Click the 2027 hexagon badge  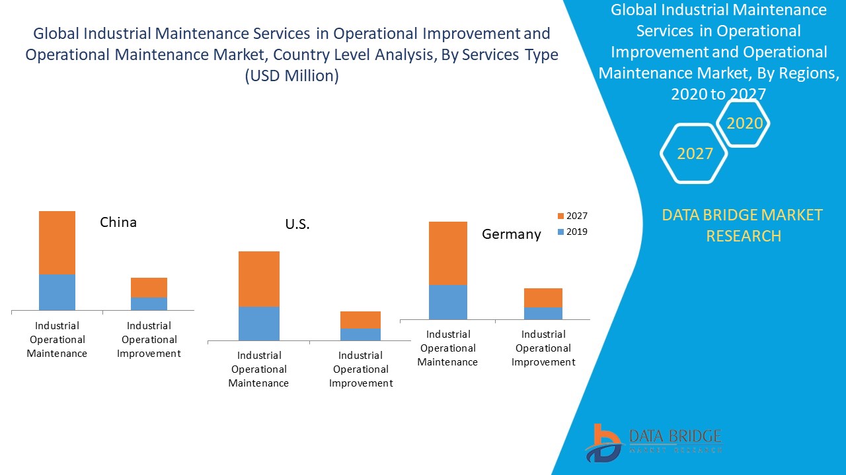tap(694, 154)
